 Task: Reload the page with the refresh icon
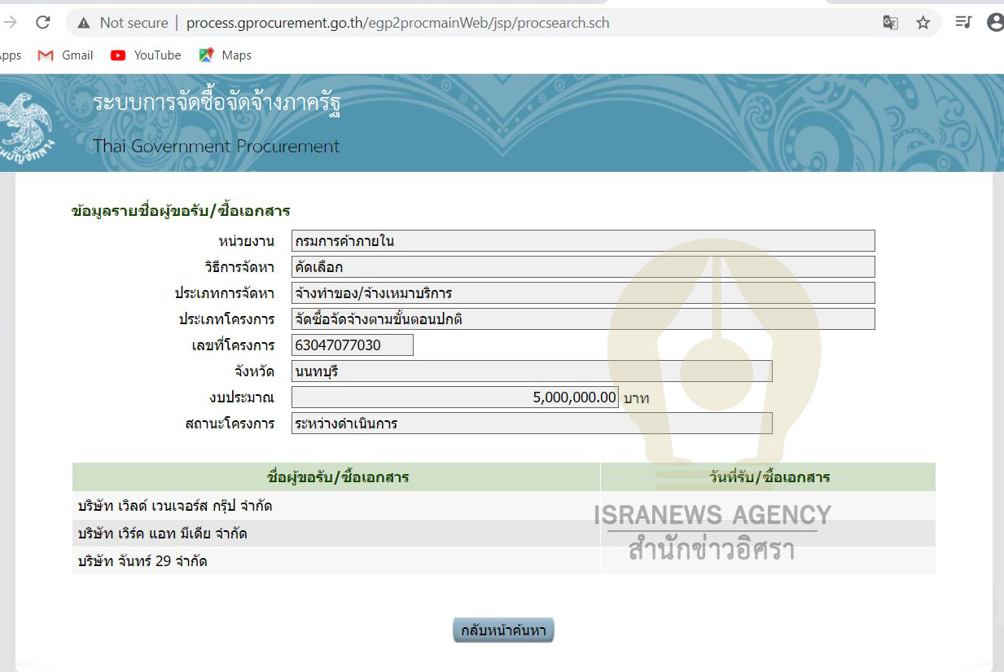pos(43,23)
